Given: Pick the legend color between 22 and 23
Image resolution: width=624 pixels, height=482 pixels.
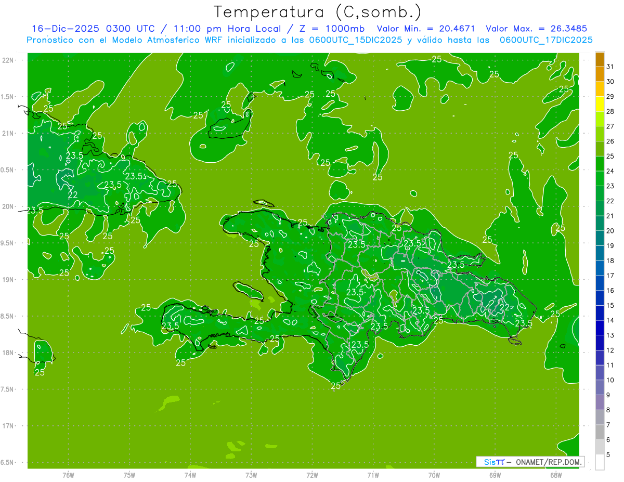Looking at the screenshot, I should point(600,193).
